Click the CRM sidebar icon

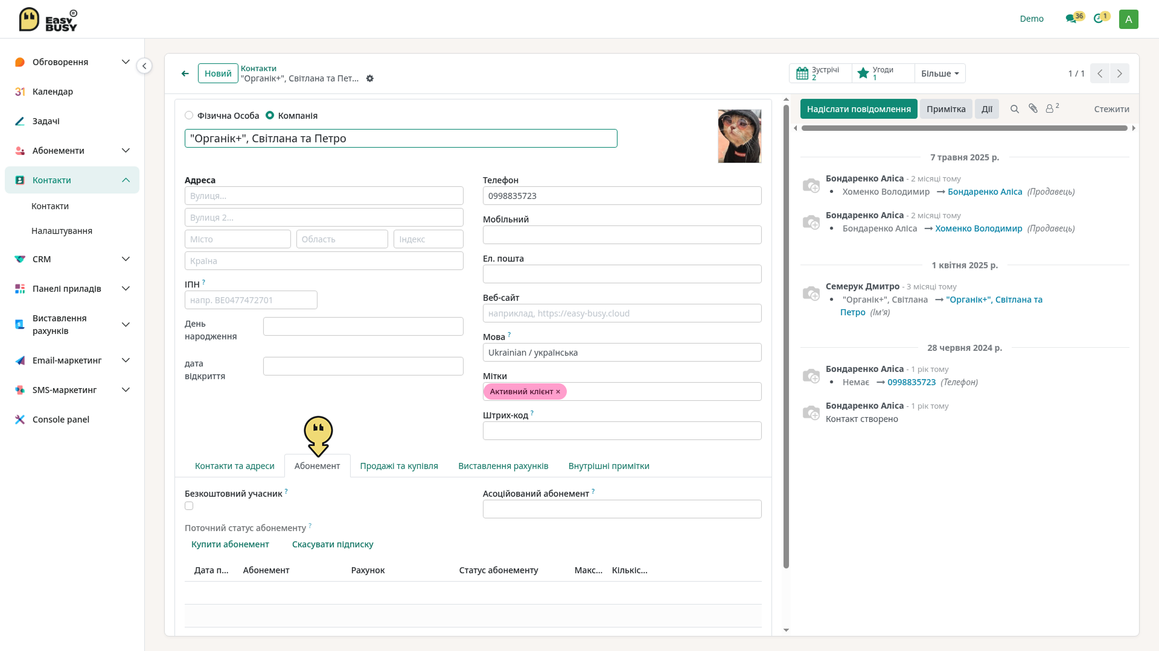20,259
